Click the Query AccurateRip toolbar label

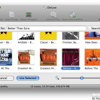[x=72, y=19]
